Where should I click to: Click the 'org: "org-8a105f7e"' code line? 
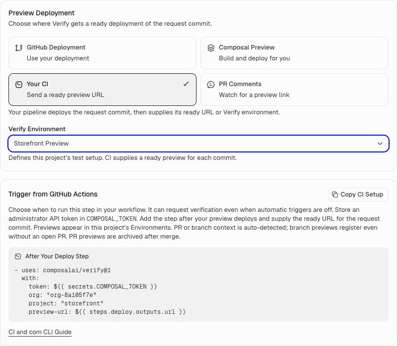[63, 295]
